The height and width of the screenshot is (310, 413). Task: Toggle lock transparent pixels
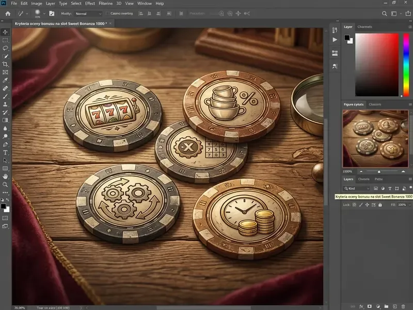pyautogui.click(x=354, y=205)
